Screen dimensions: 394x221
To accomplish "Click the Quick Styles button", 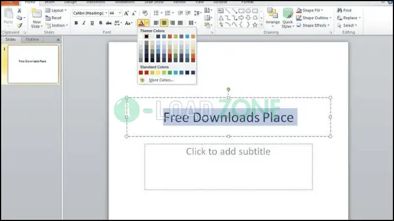I will tap(288, 18).
